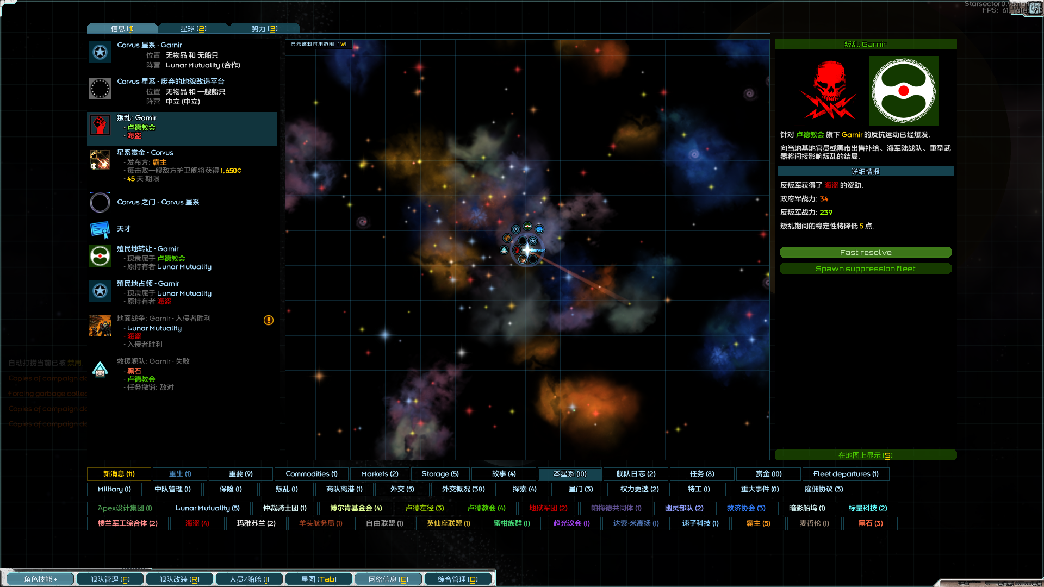
Task: Toggle the 显示燃料可用范围 [W] map option
Action: [x=319, y=45]
